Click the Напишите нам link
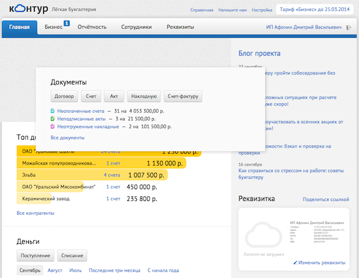 coord(232,10)
